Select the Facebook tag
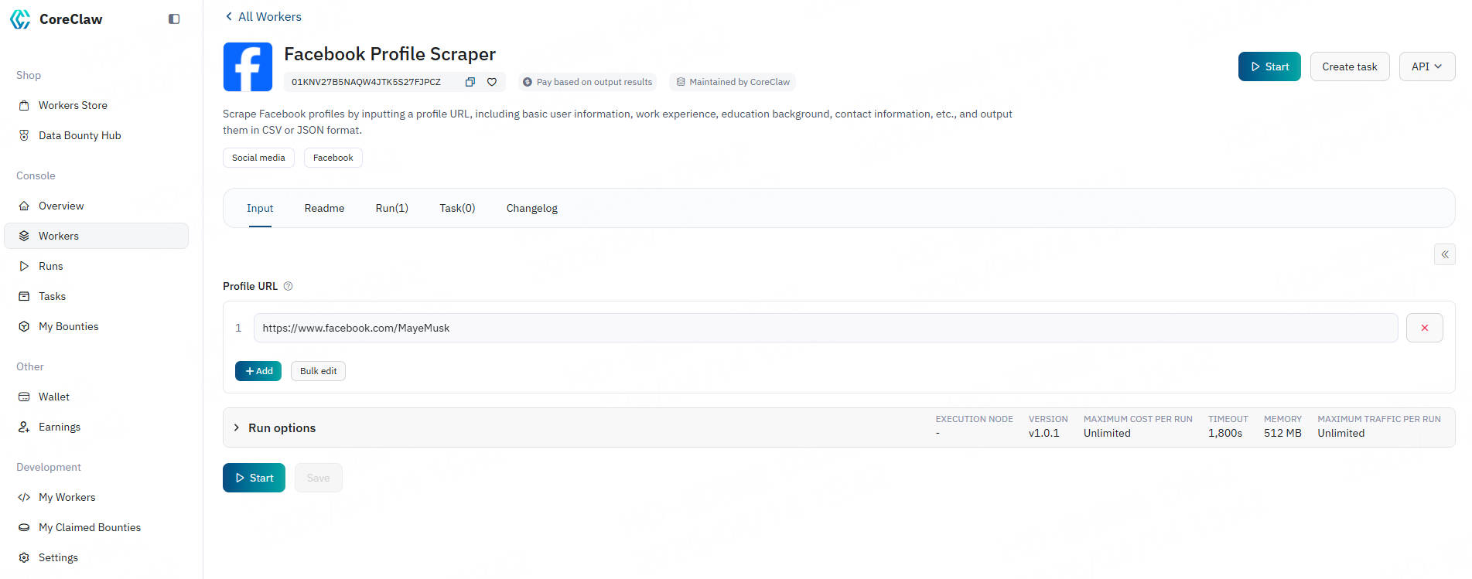The width and height of the screenshot is (1472, 579). coord(333,158)
